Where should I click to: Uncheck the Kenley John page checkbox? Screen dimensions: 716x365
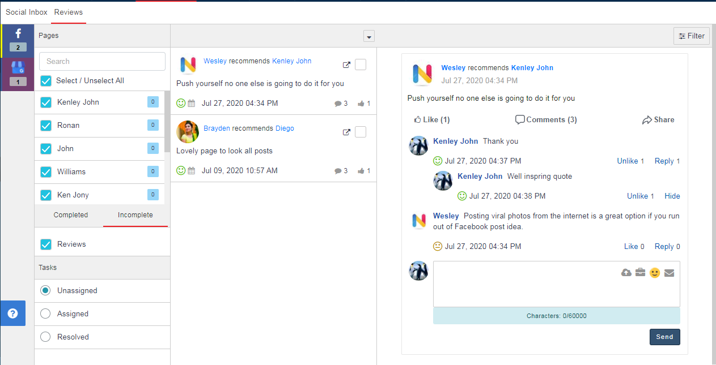[46, 102]
